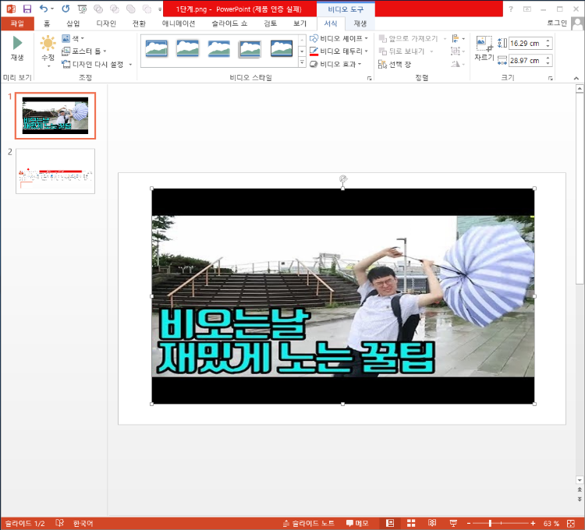Click the zoom in plus button
585x530 pixels.
pos(533,523)
